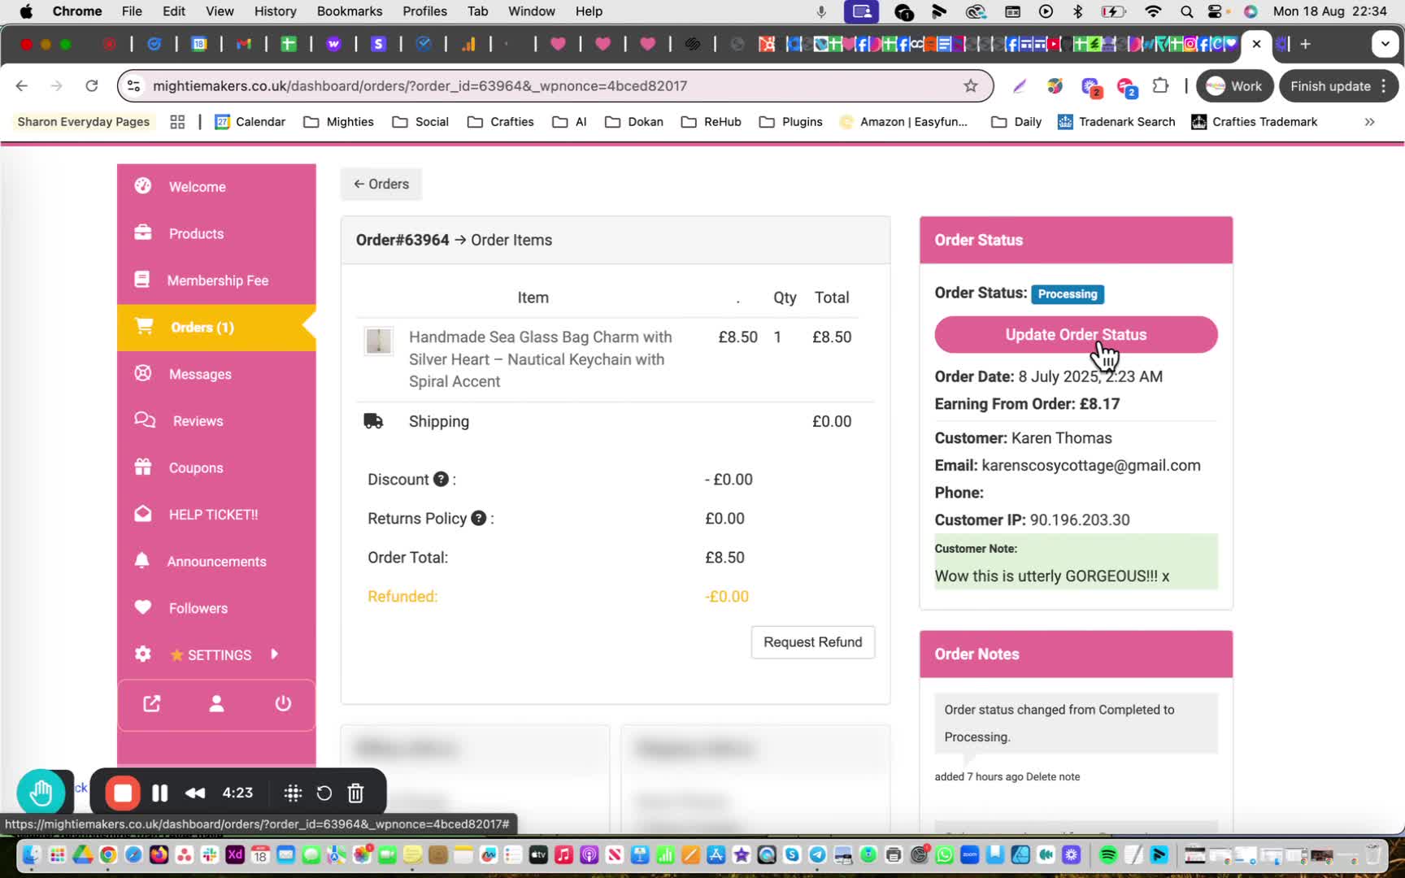The width and height of the screenshot is (1405, 878).
Task: Bookmark this page with the star icon
Action: [971, 86]
